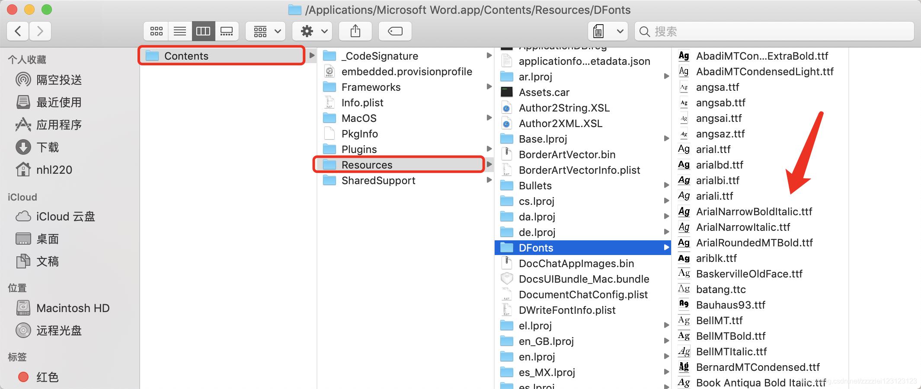Open 下载 Downloads in sidebar
Screen dimensions: 921x389
(x=37, y=147)
